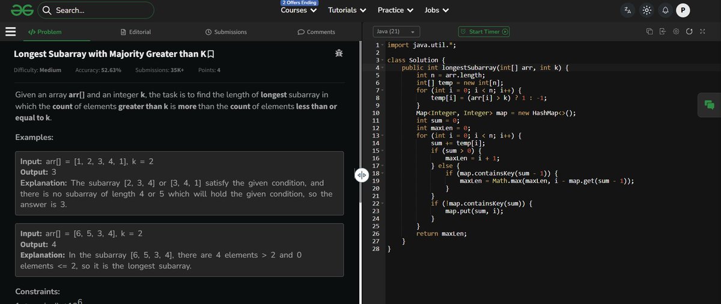Bookmark the problem using the title bookmark icon
The image size is (721, 304).
coord(211,54)
